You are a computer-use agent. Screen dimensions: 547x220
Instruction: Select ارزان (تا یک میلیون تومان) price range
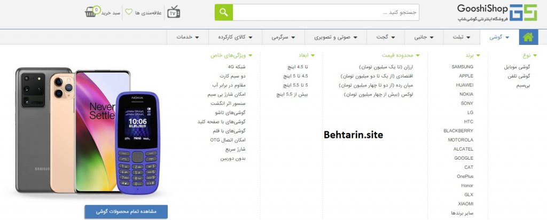386,67
